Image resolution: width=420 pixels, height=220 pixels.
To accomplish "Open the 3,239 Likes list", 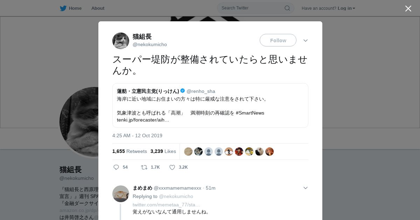I will [163, 151].
